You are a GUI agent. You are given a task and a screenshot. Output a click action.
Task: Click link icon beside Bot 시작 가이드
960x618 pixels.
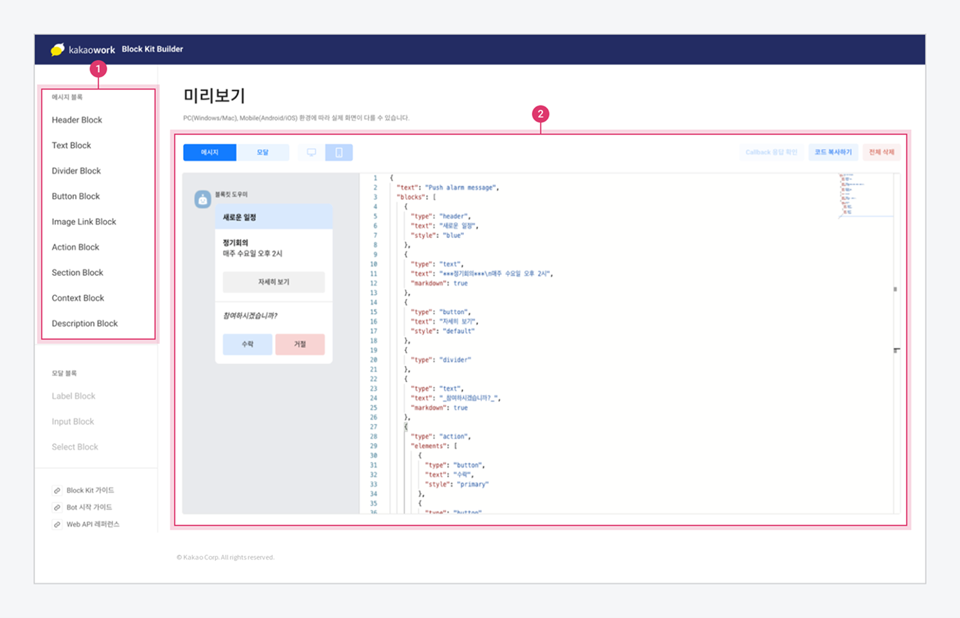click(57, 507)
